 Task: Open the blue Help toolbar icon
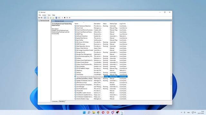point(56,18)
